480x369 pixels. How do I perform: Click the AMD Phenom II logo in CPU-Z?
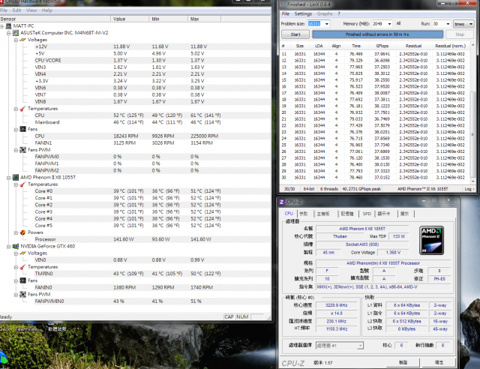(x=432, y=241)
